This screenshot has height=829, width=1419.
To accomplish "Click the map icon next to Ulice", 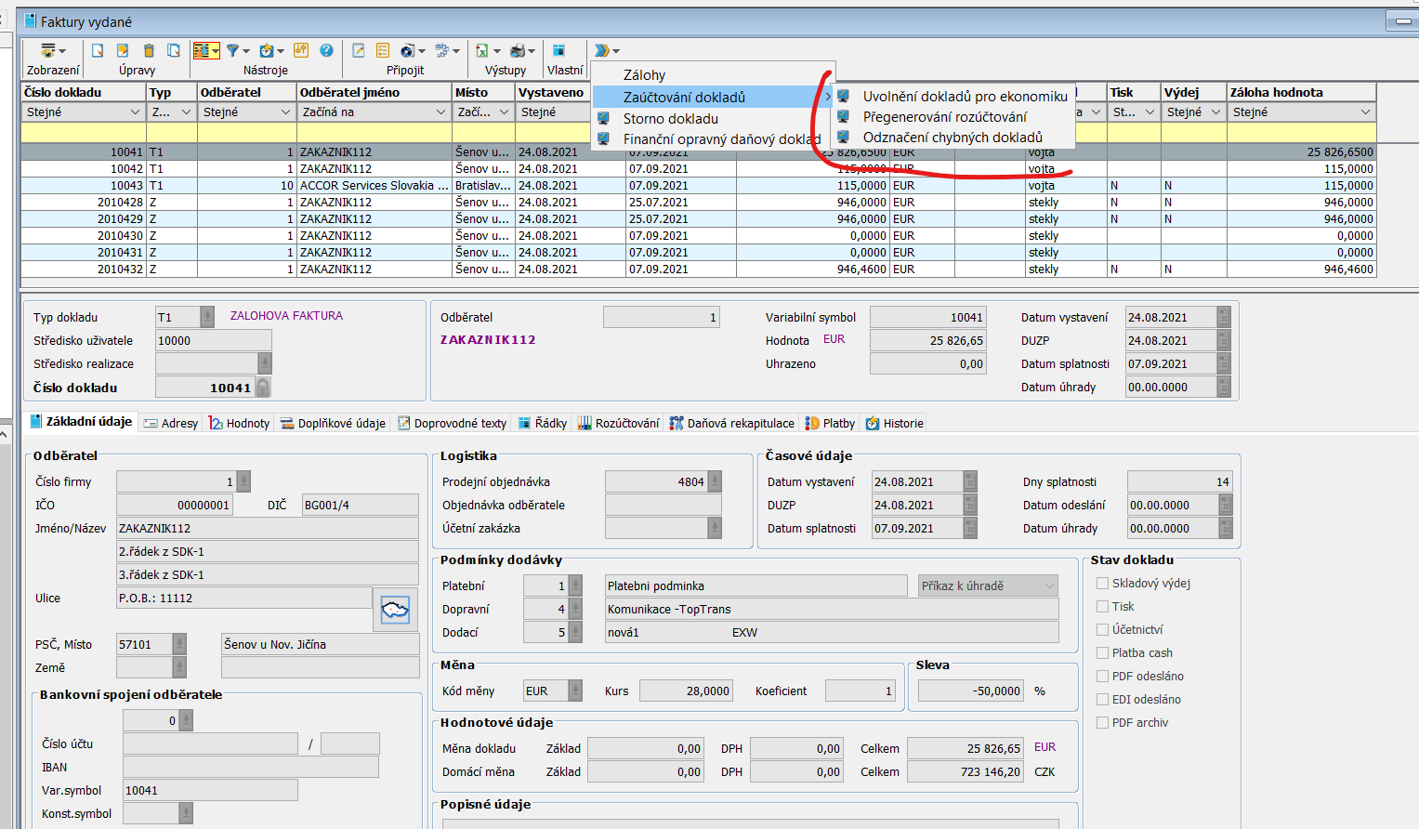I will [x=395, y=611].
